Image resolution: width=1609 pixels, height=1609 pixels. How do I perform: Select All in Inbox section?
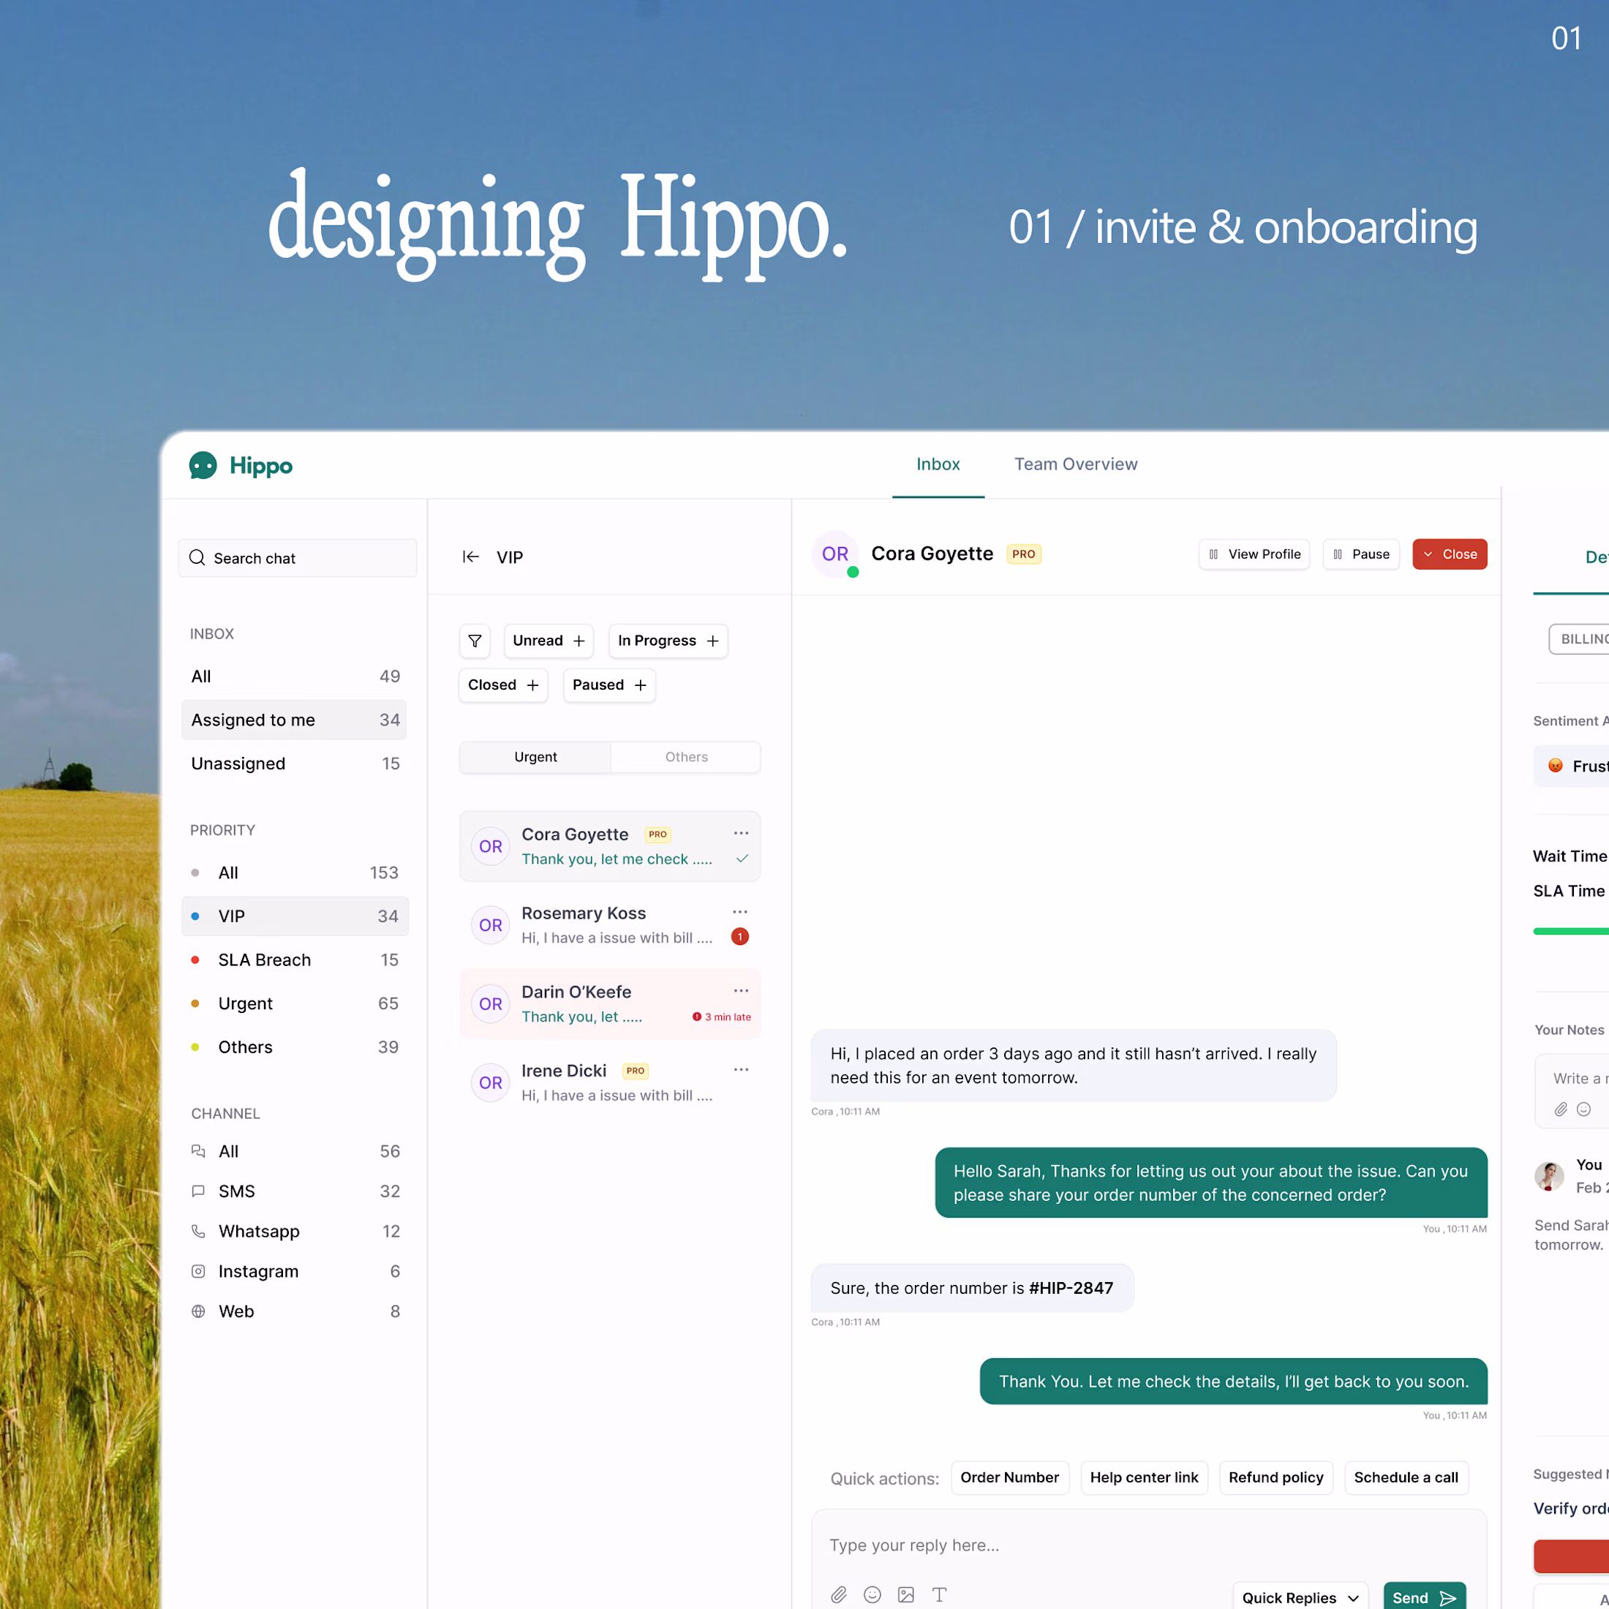pyautogui.click(x=295, y=677)
